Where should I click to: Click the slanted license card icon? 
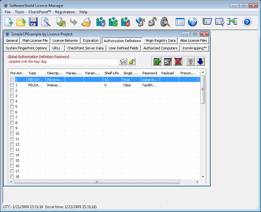207,22
